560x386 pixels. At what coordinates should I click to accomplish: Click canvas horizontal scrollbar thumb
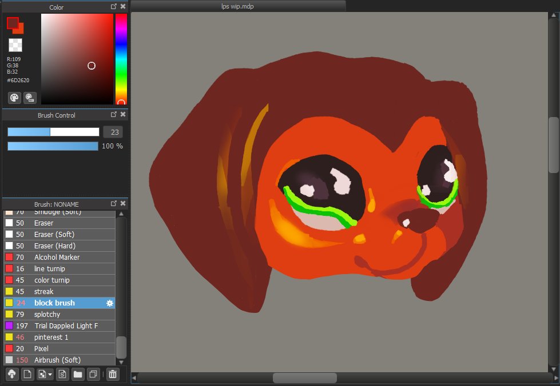pos(305,378)
